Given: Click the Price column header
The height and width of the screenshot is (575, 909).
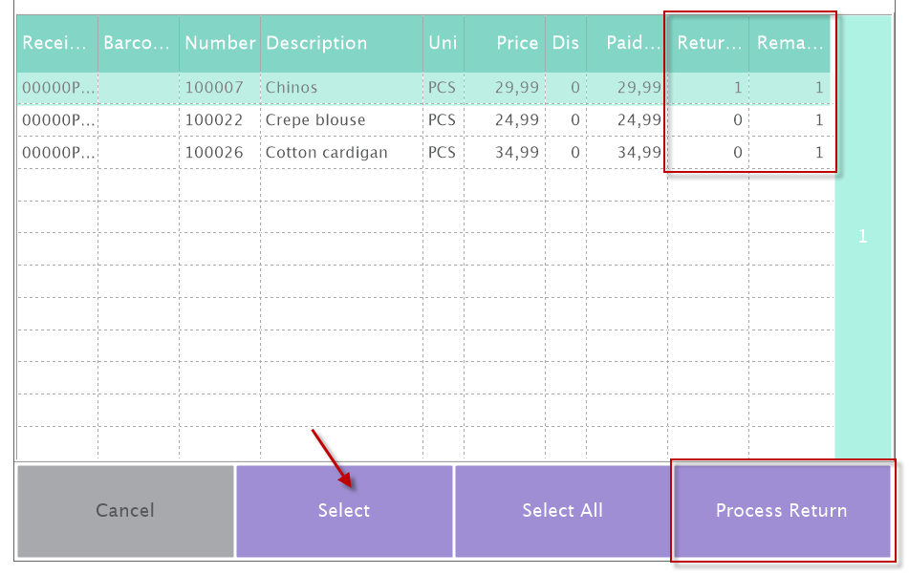Looking at the screenshot, I should (516, 43).
